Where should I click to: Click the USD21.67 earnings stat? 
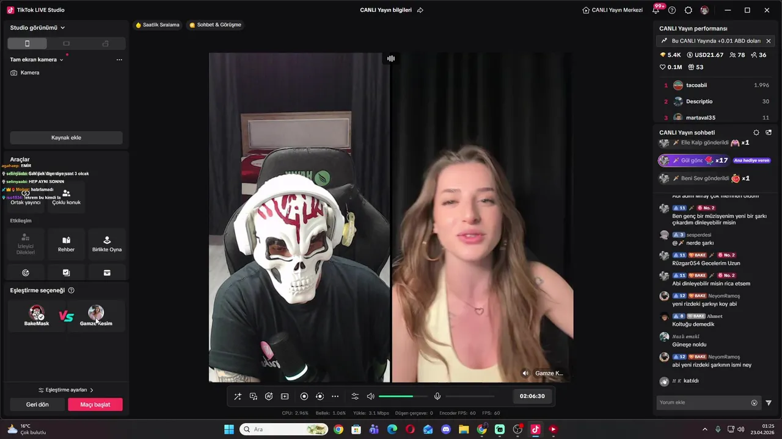point(705,55)
